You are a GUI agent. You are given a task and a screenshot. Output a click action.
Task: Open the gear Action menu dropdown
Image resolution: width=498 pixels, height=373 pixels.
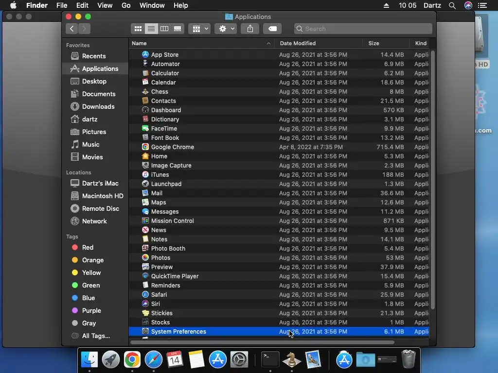click(x=226, y=29)
